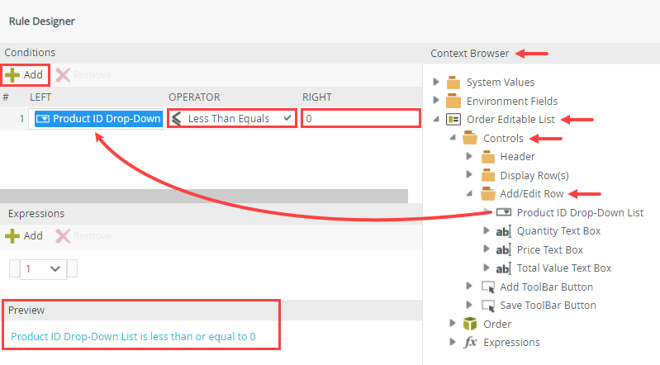Click the fx Expressions icon
The width and height of the screenshot is (660, 365).
(x=470, y=342)
